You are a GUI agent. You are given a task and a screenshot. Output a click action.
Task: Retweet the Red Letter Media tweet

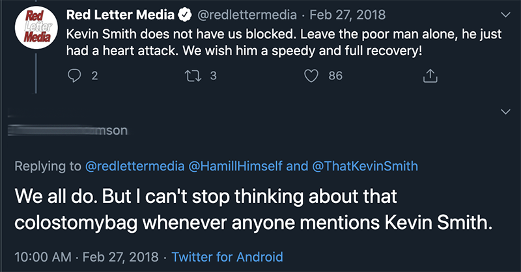point(193,75)
